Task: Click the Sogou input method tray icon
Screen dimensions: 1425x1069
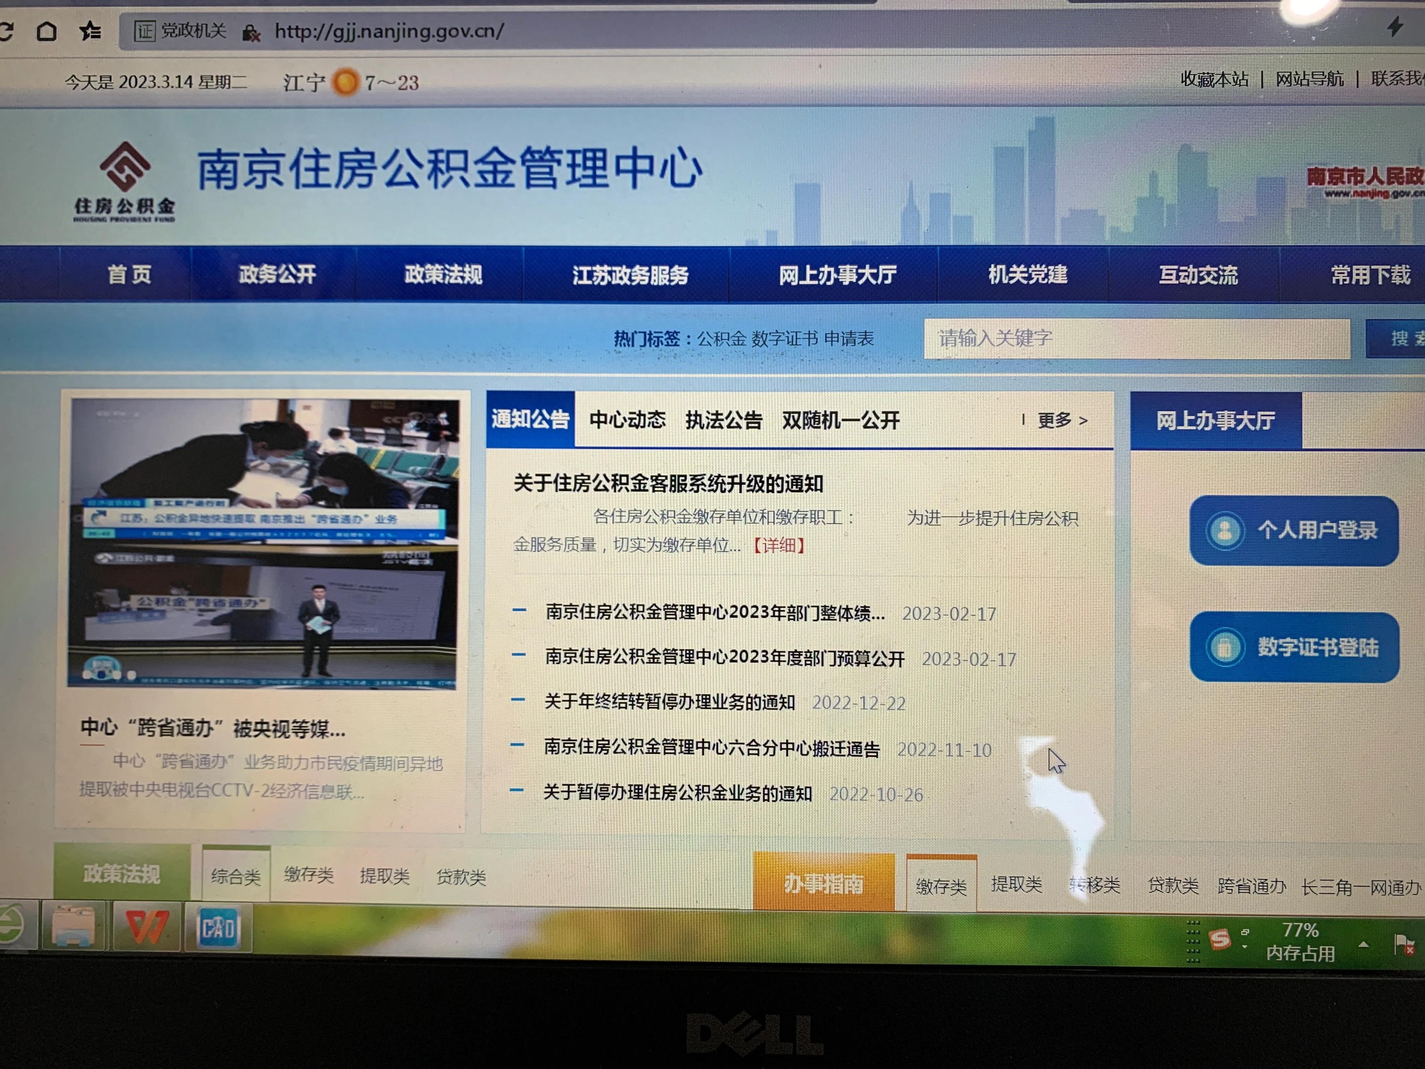Action: click(1220, 939)
